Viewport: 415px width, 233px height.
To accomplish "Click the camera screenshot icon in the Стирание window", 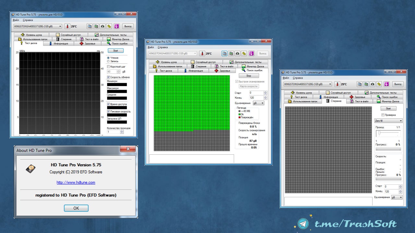I will (x=373, y=84).
